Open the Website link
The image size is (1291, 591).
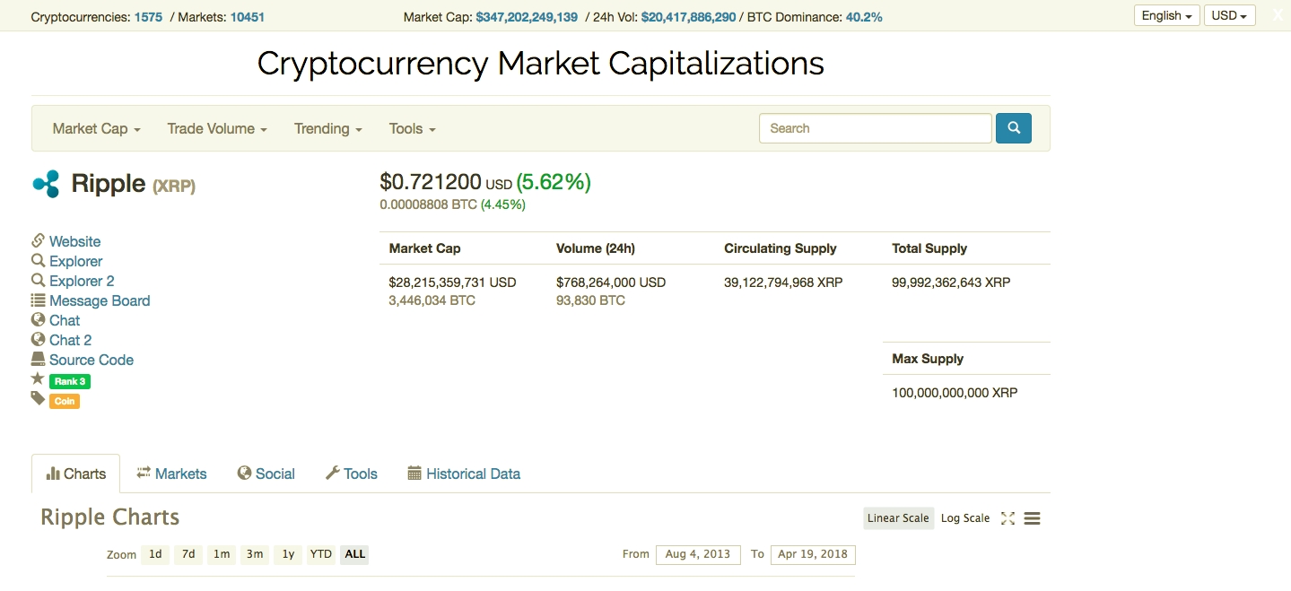coord(74,241)
